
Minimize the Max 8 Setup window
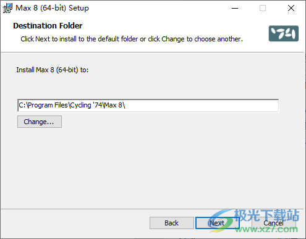pos(235,8)
